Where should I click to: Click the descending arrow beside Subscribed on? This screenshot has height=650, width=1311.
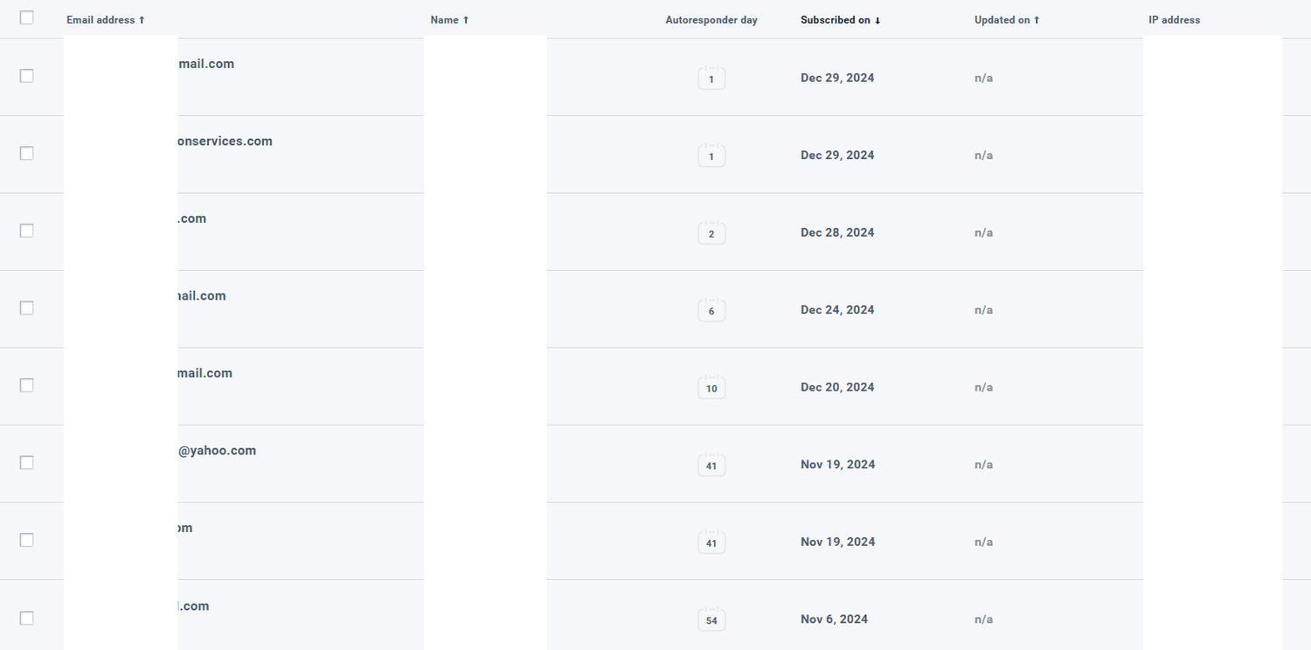click(x=877, y=20)
